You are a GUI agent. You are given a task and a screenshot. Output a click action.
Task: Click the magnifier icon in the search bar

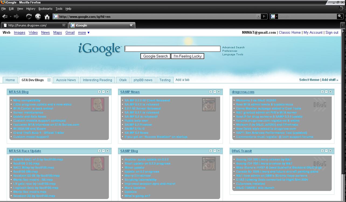340,16
